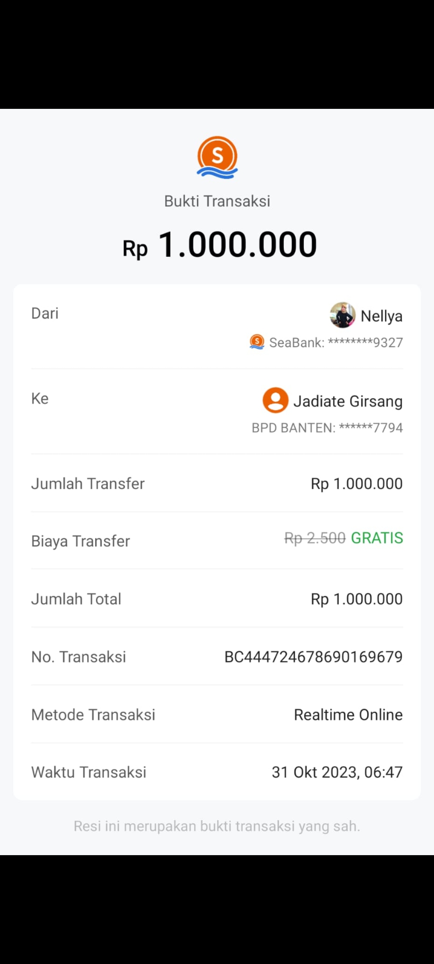
Task: Click the crossed-out Rp 2.500 fee
Action: (x=315, y=538)
